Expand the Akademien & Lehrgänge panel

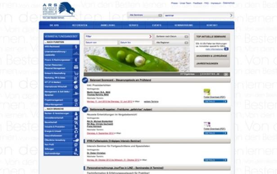pos(212,56)
